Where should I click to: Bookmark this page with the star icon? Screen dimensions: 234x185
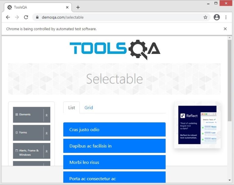tap(205, 17)
